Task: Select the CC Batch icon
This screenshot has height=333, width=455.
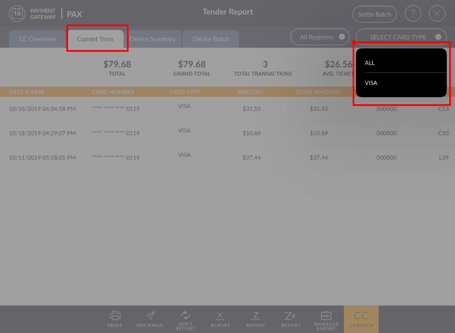Action: pyautogui.click(x=361, y=316)
